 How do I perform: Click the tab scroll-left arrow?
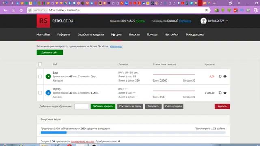click(x=13, y=3)
